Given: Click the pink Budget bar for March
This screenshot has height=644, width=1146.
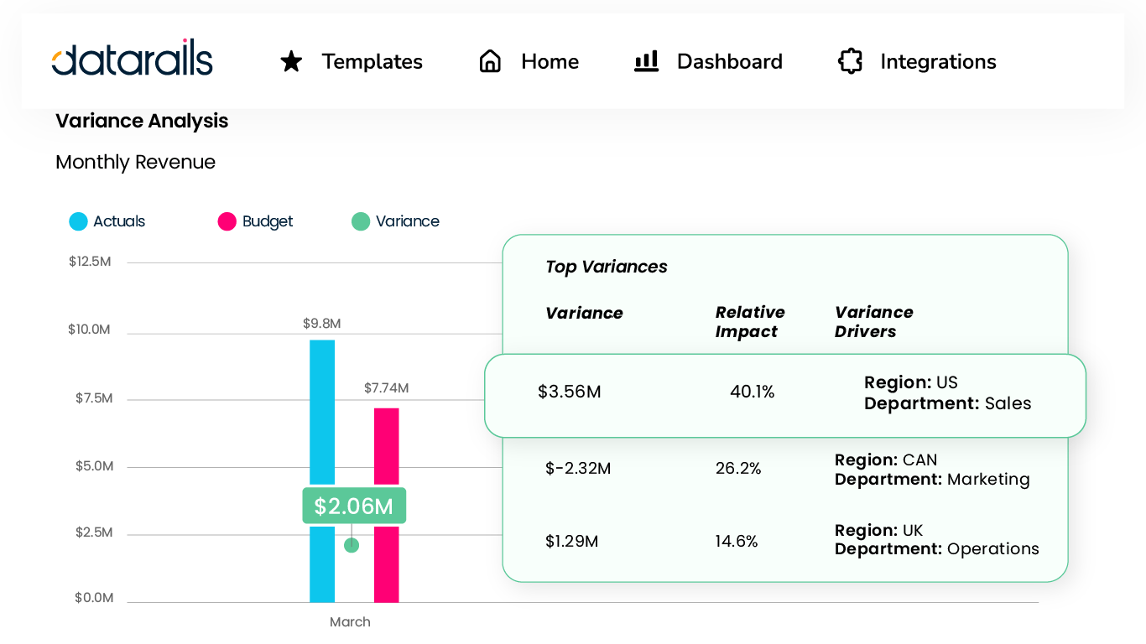Looking at the screenshot, I should pyautogui.click(x=387, y=444).
